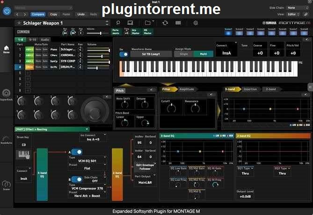
Task: Open the grid view icon
Action: pyautogui.click(x=178, y=23)
